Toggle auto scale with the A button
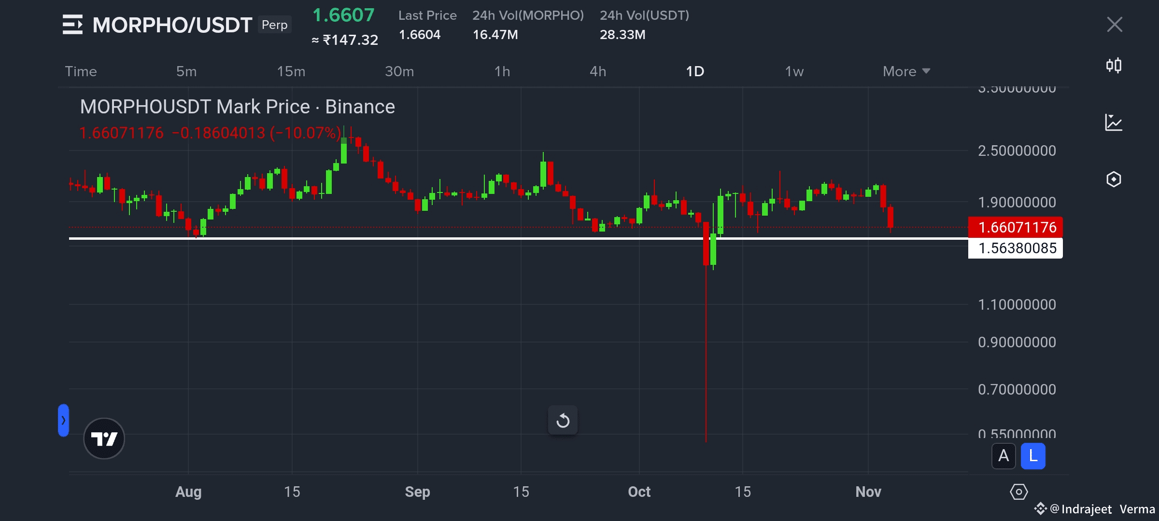The image size is (1159, 521). (1004, 456)
